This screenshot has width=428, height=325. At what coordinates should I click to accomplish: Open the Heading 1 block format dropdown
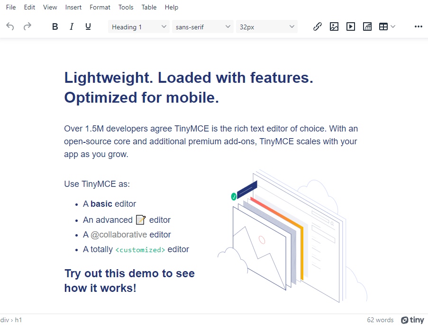[x=139, y=26]
